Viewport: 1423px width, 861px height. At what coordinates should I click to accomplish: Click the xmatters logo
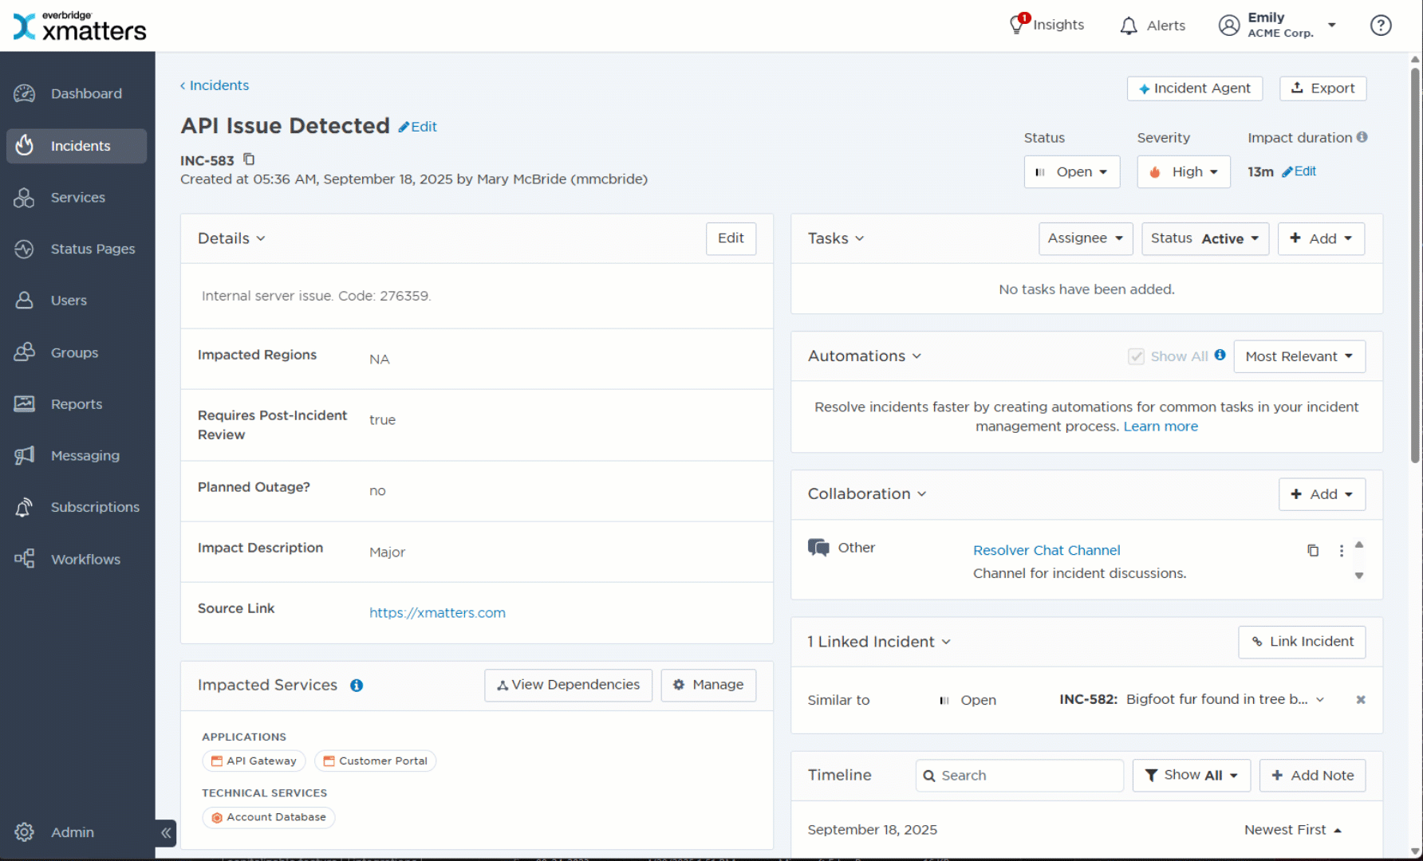tap(80, 26)
